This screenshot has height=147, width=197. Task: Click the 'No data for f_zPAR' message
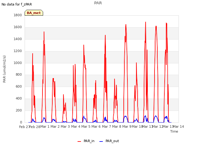point(17,4)
